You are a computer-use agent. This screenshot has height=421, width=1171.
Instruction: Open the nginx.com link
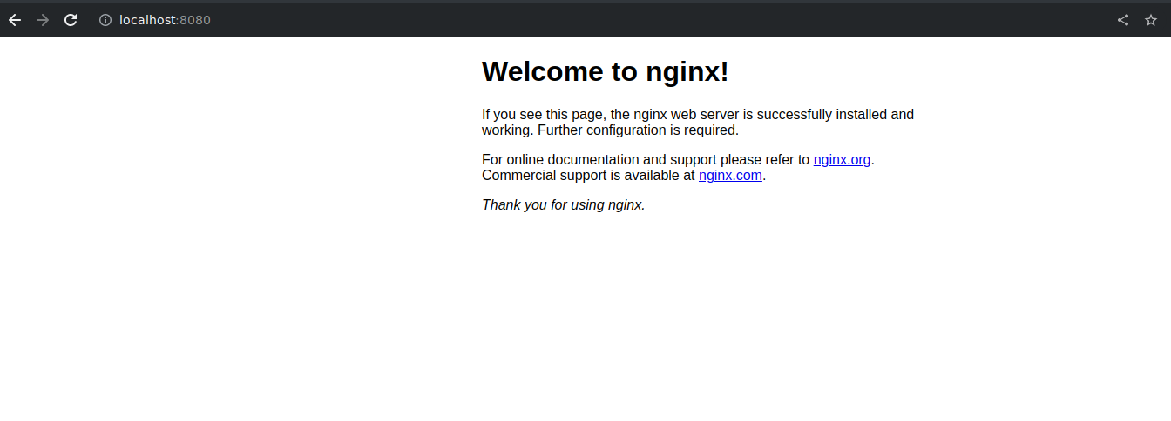click(x=730, y=176)
